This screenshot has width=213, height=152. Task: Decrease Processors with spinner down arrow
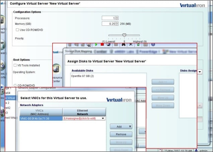(117, 19)
